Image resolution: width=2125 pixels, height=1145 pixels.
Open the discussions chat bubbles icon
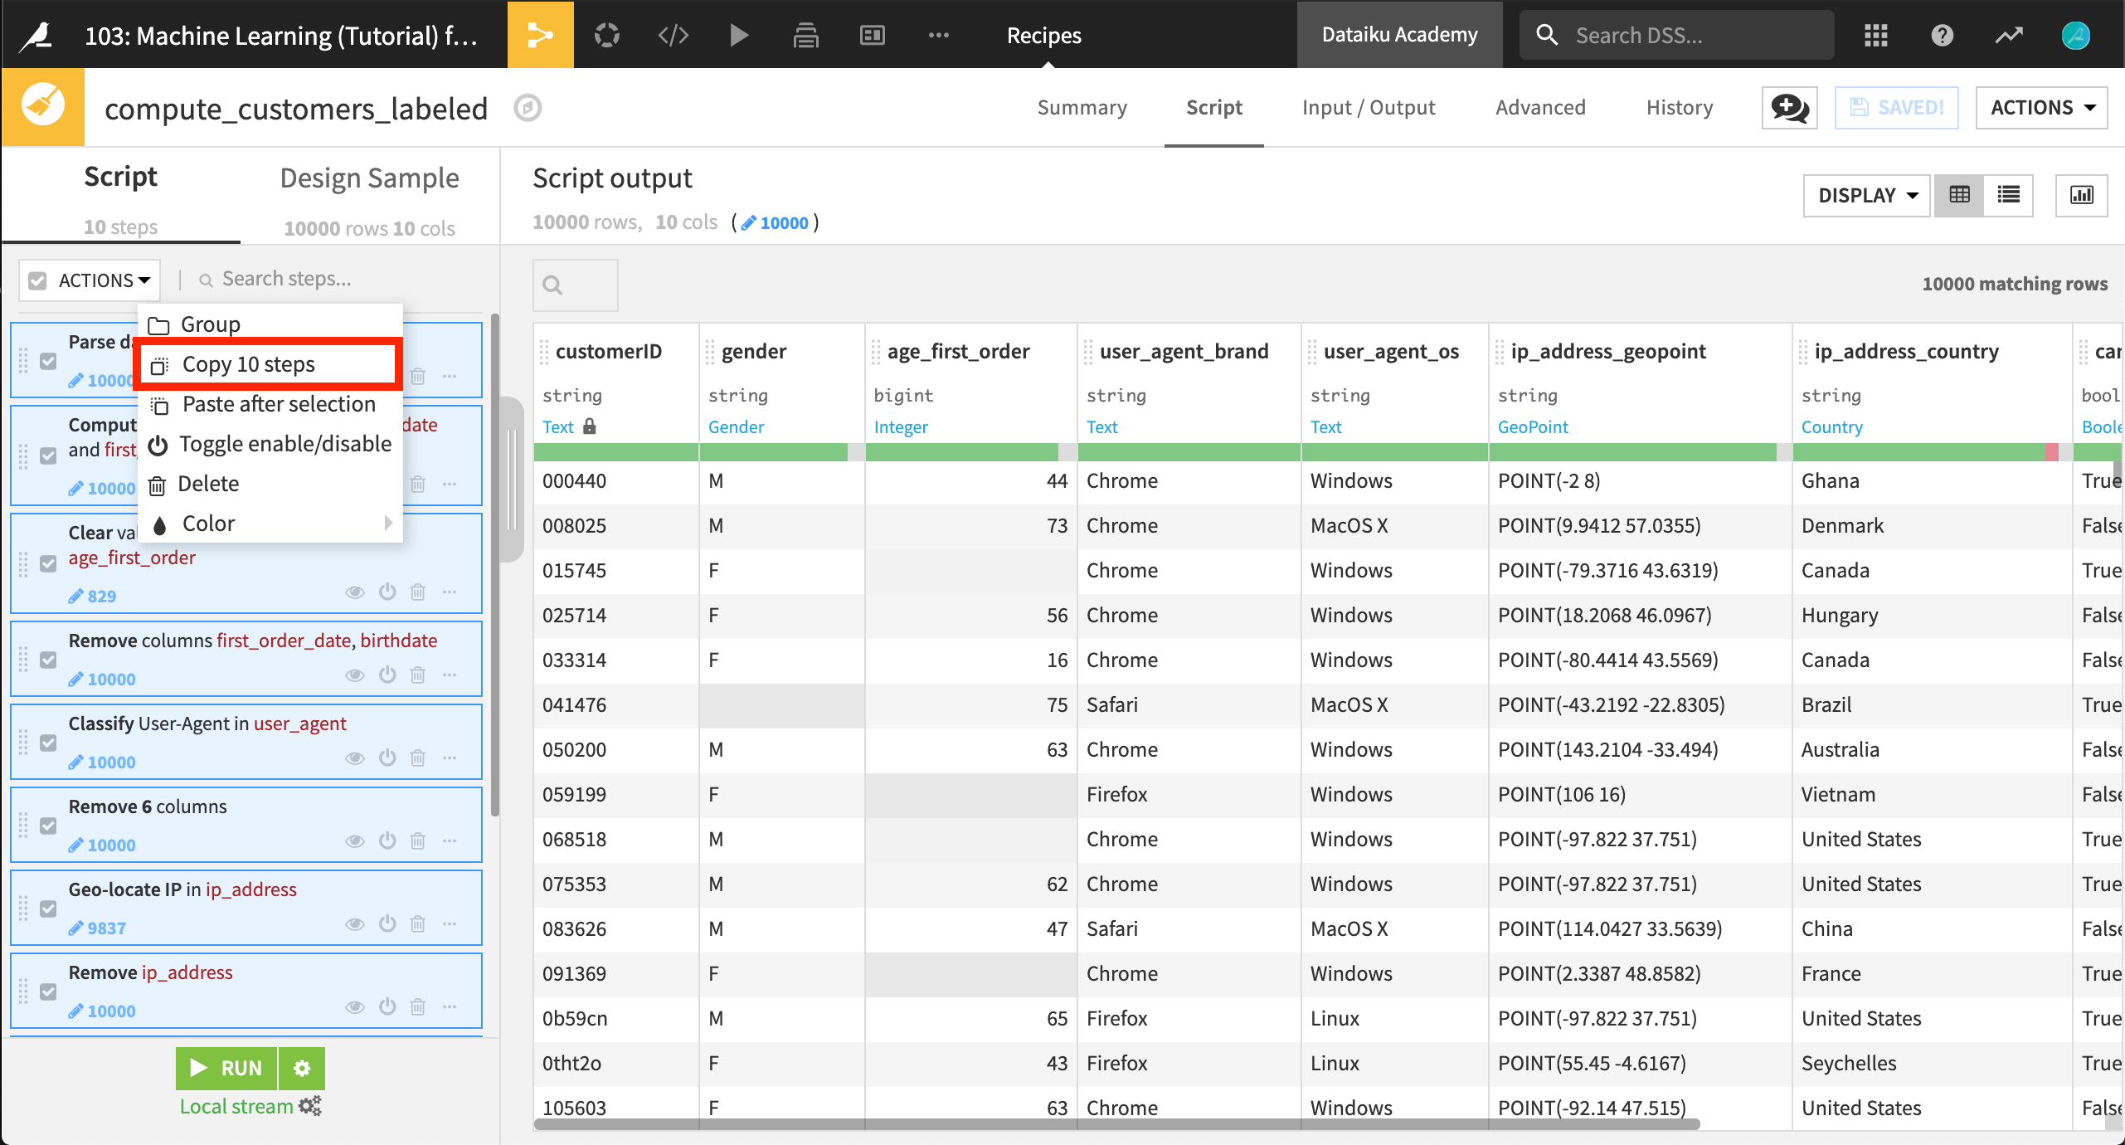(1789, 108)
